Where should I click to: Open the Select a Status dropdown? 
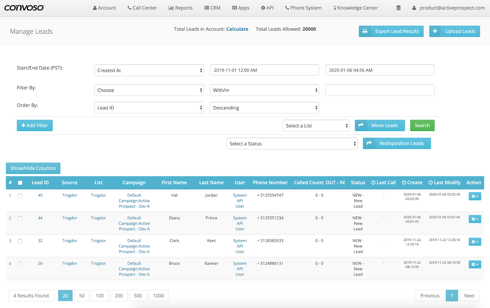pos(292,144)
